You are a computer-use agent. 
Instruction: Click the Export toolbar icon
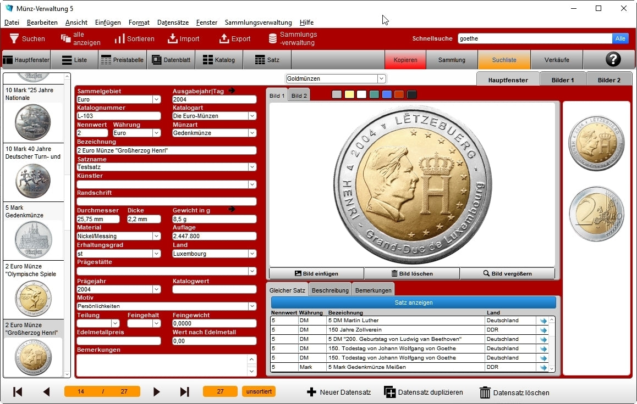pyautogui.click(x=224, y=39)
